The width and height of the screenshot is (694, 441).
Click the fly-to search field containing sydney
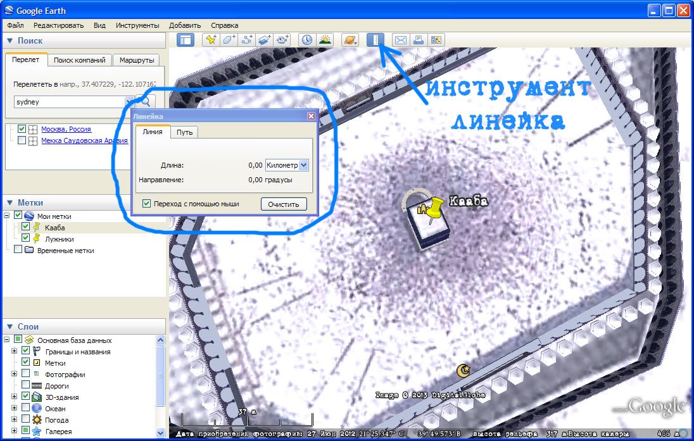73,102
